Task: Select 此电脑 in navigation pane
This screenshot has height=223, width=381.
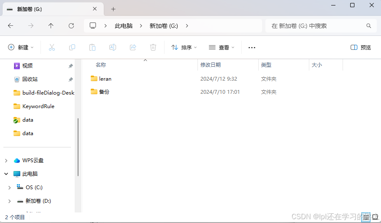Action: [25, 174]
